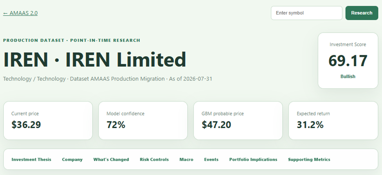
Task: Click the Bullish rating label
Action: tap(348, 76)
